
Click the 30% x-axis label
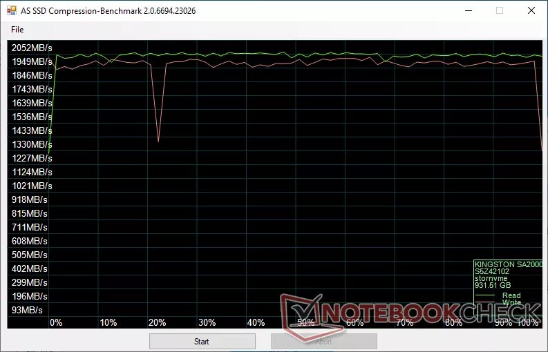pyautogui.click(x=207, y=323)
